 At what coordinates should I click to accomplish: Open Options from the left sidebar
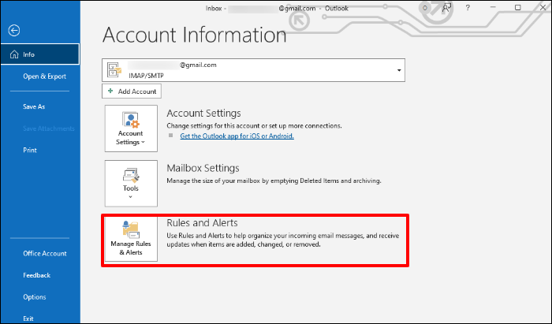(35, 297)
